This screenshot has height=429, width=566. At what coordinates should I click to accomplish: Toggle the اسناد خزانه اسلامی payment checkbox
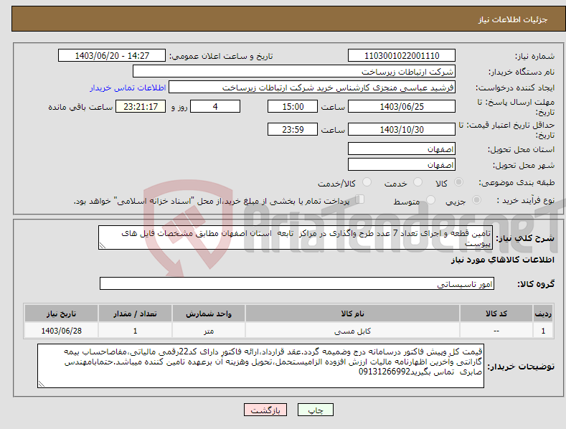click(359, 199)
